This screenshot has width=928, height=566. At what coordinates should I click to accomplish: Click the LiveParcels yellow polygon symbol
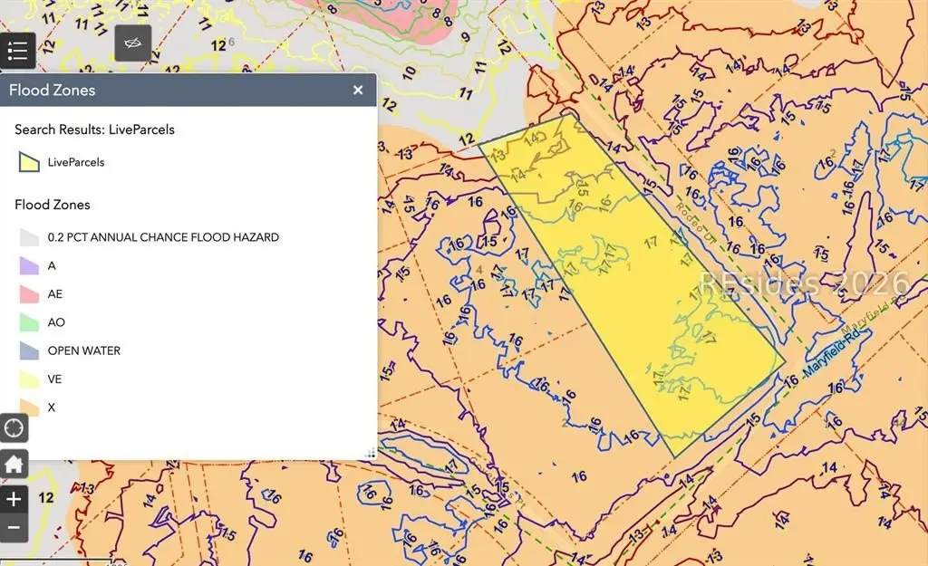[x=29, y=162]
